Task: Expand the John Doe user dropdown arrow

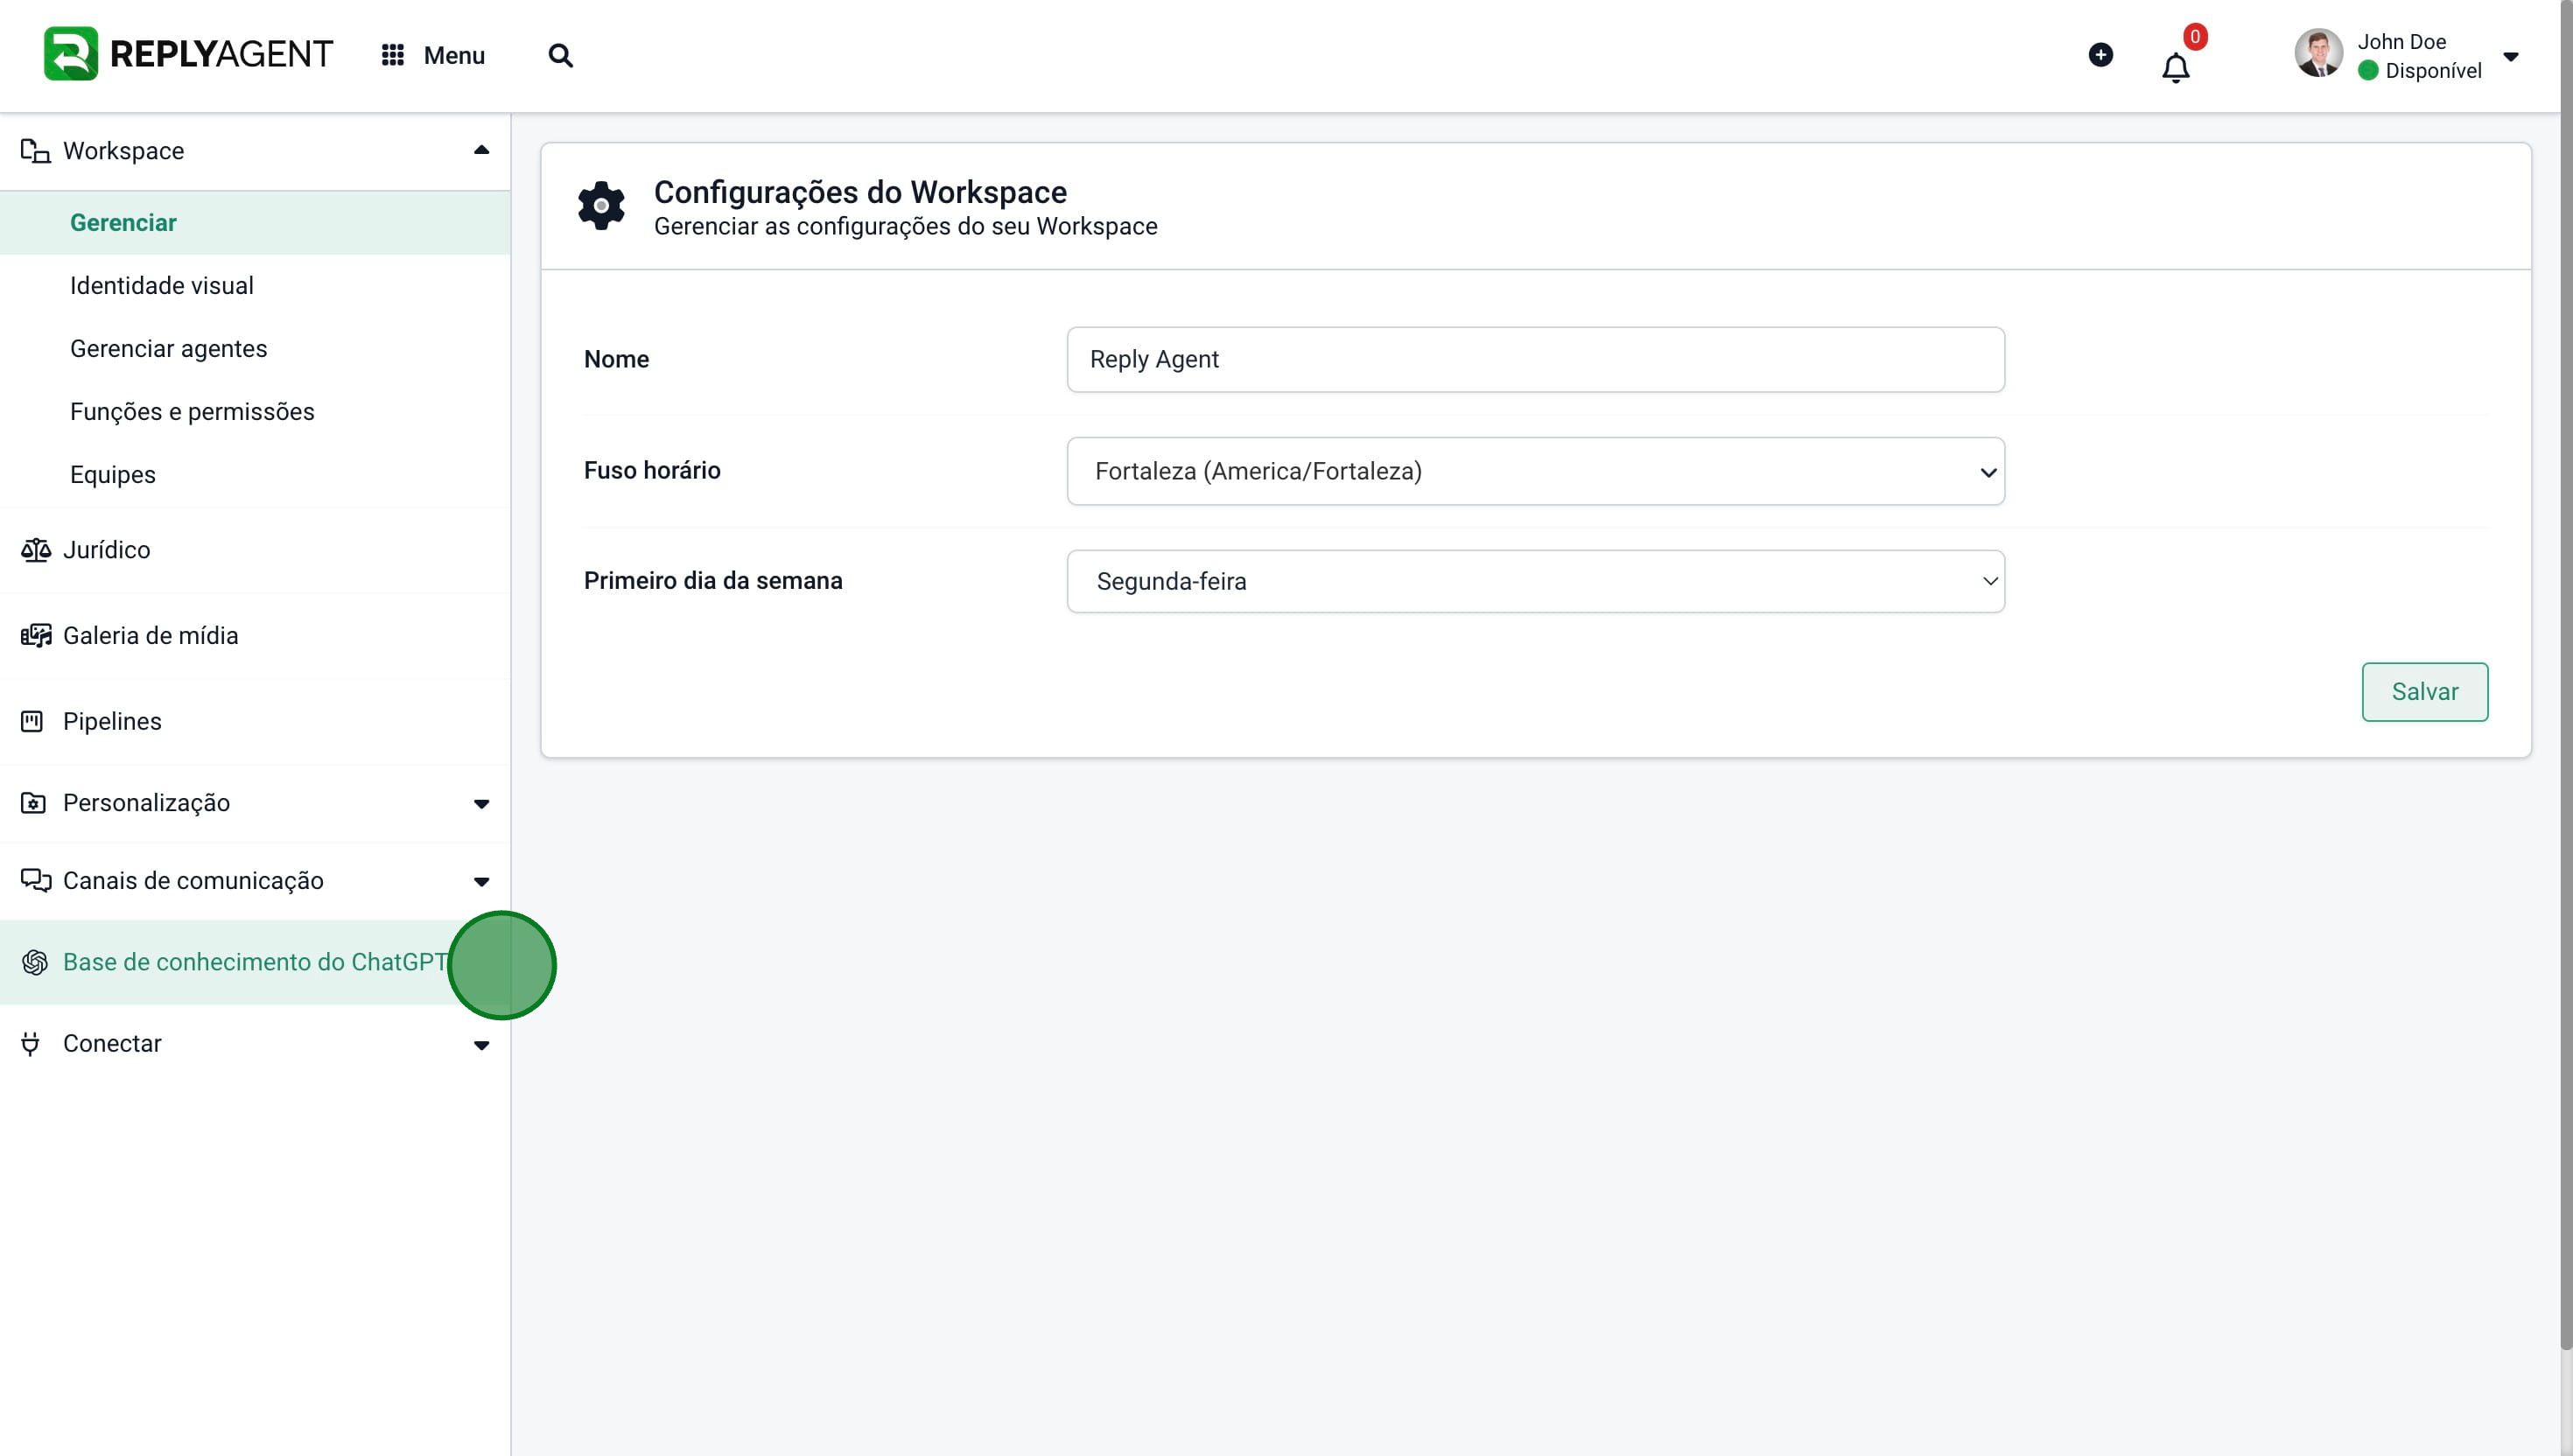Action: coord(2511,56)
